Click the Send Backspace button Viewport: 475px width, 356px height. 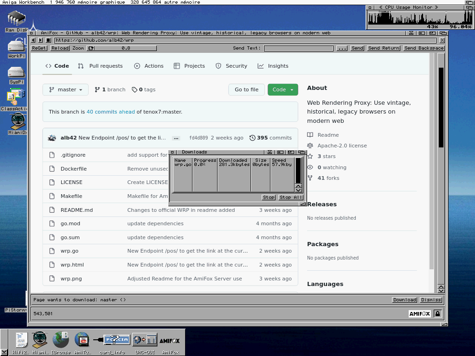(x=424, y=48)
